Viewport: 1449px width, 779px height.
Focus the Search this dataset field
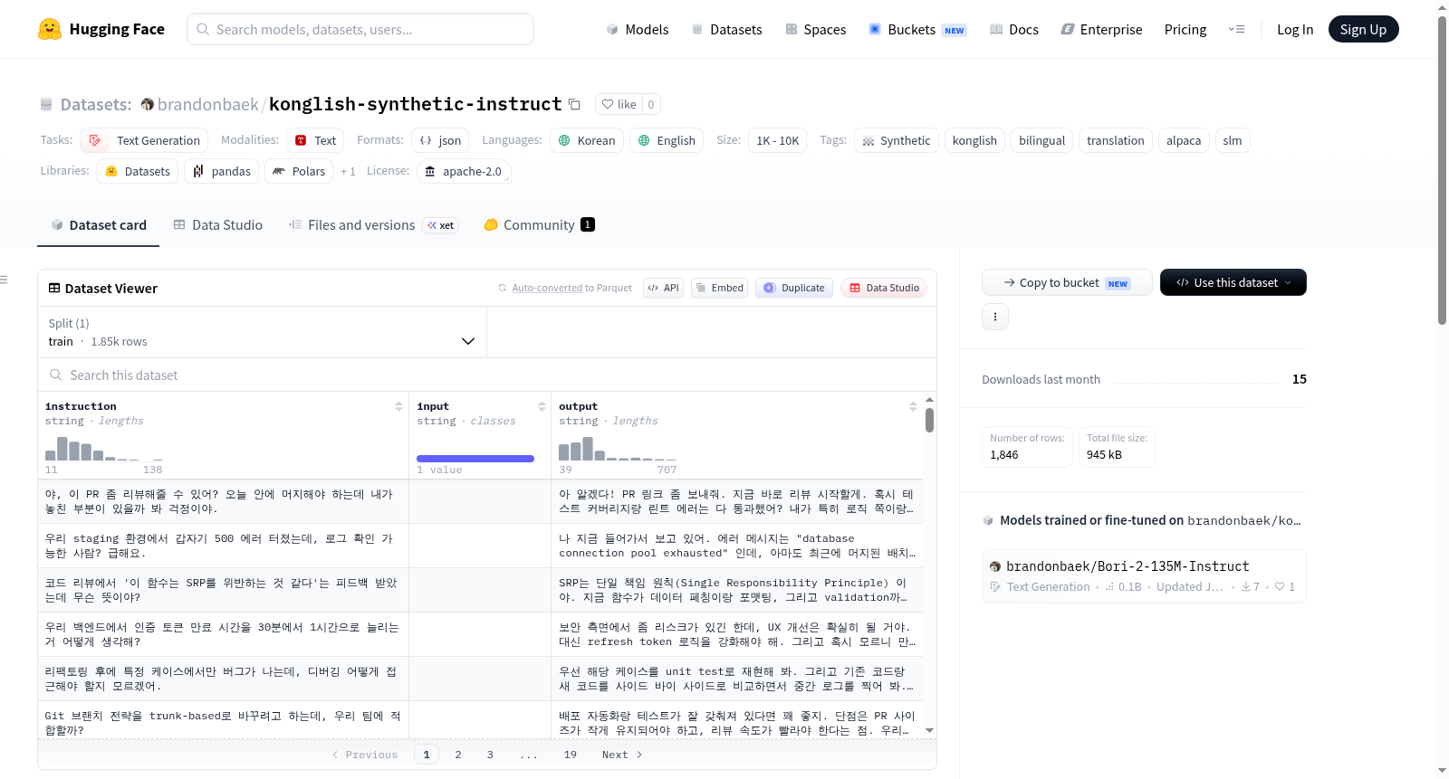[487, 375]
